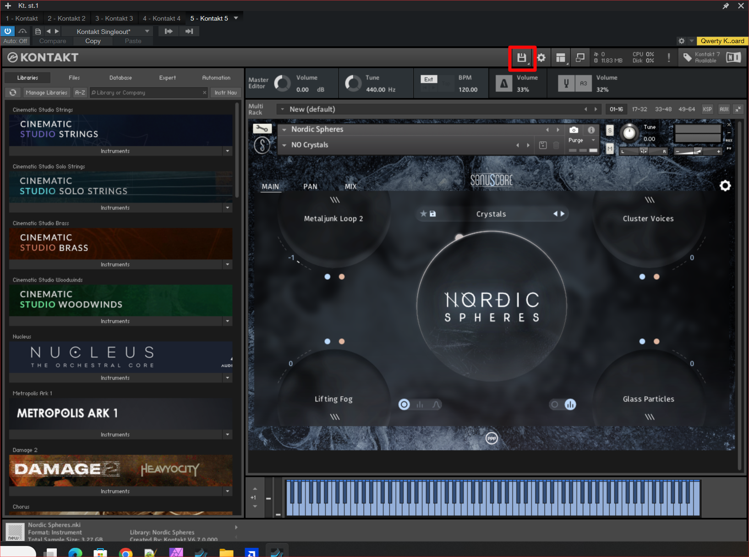Show rack page 17-32
This screenshot has height=557, width=749.
(x=640, y=109)
